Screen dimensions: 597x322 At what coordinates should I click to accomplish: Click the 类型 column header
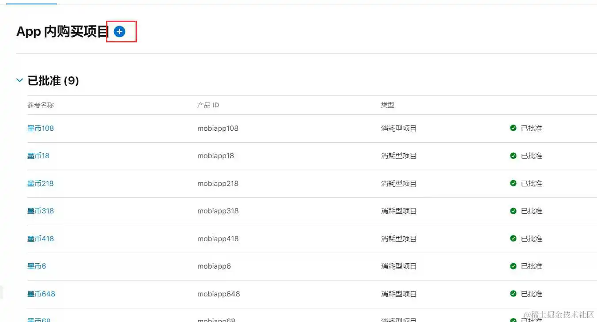click(x=388, y=105)
